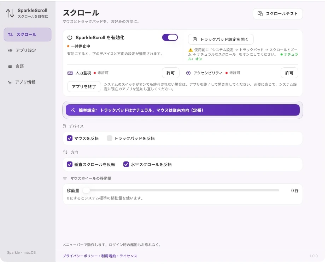Open the スクロールテスト button
The width and height of the screenshot is (328, 264).
click(x=278, y=14)
